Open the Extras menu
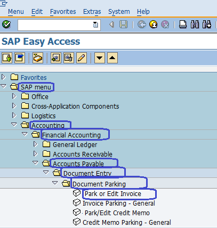Image resolution: width=217 pixels, height=228 pixels. [92, 12]
